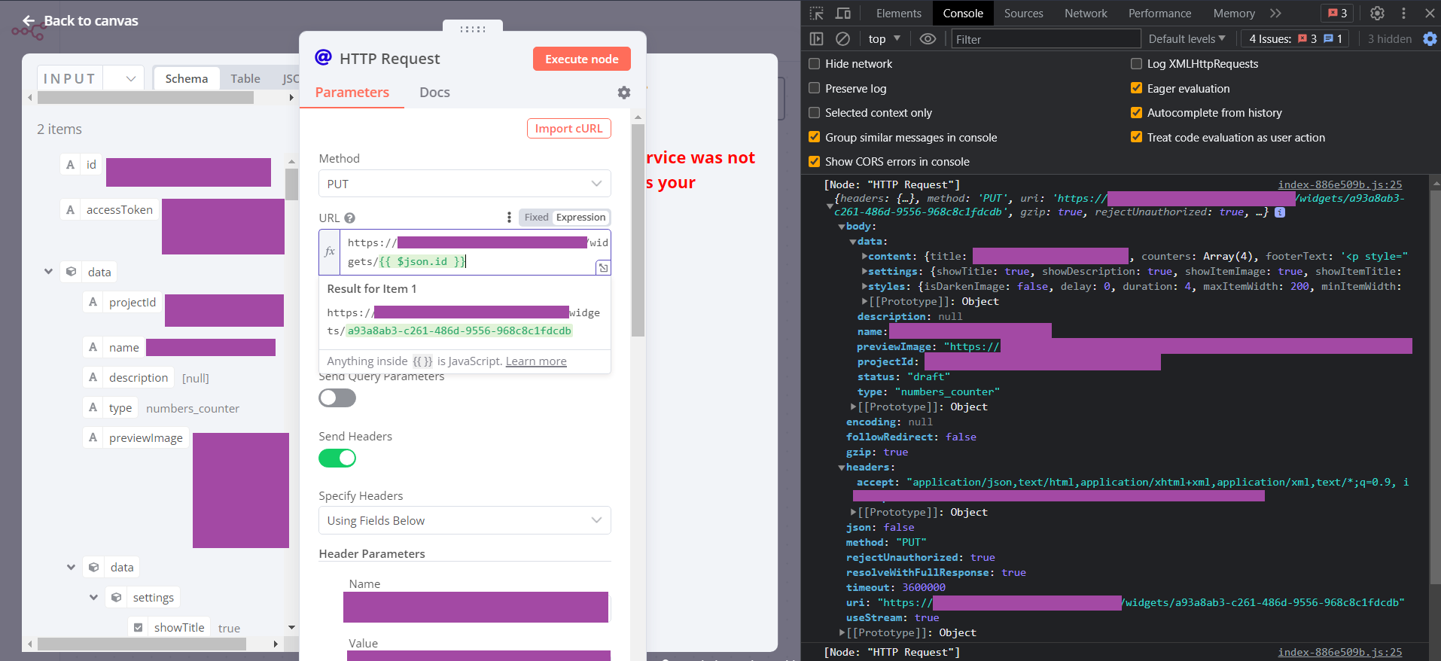The width and height of the screenshot is (1441, 661).
Task: Clear console with the clear icon
Action: pos(843,39)
